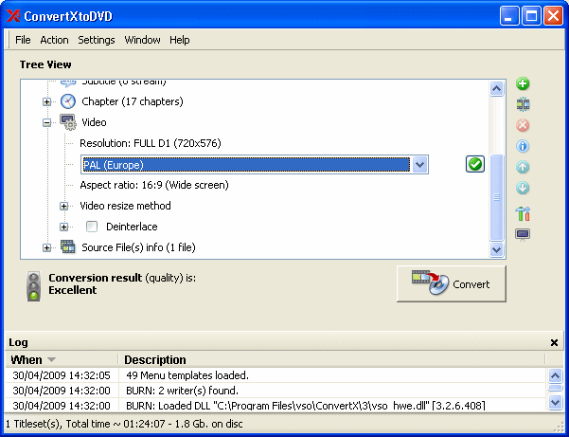
Task: Click the ConvertXtoDVD red X logo
Action: click(x=14, y=16)
